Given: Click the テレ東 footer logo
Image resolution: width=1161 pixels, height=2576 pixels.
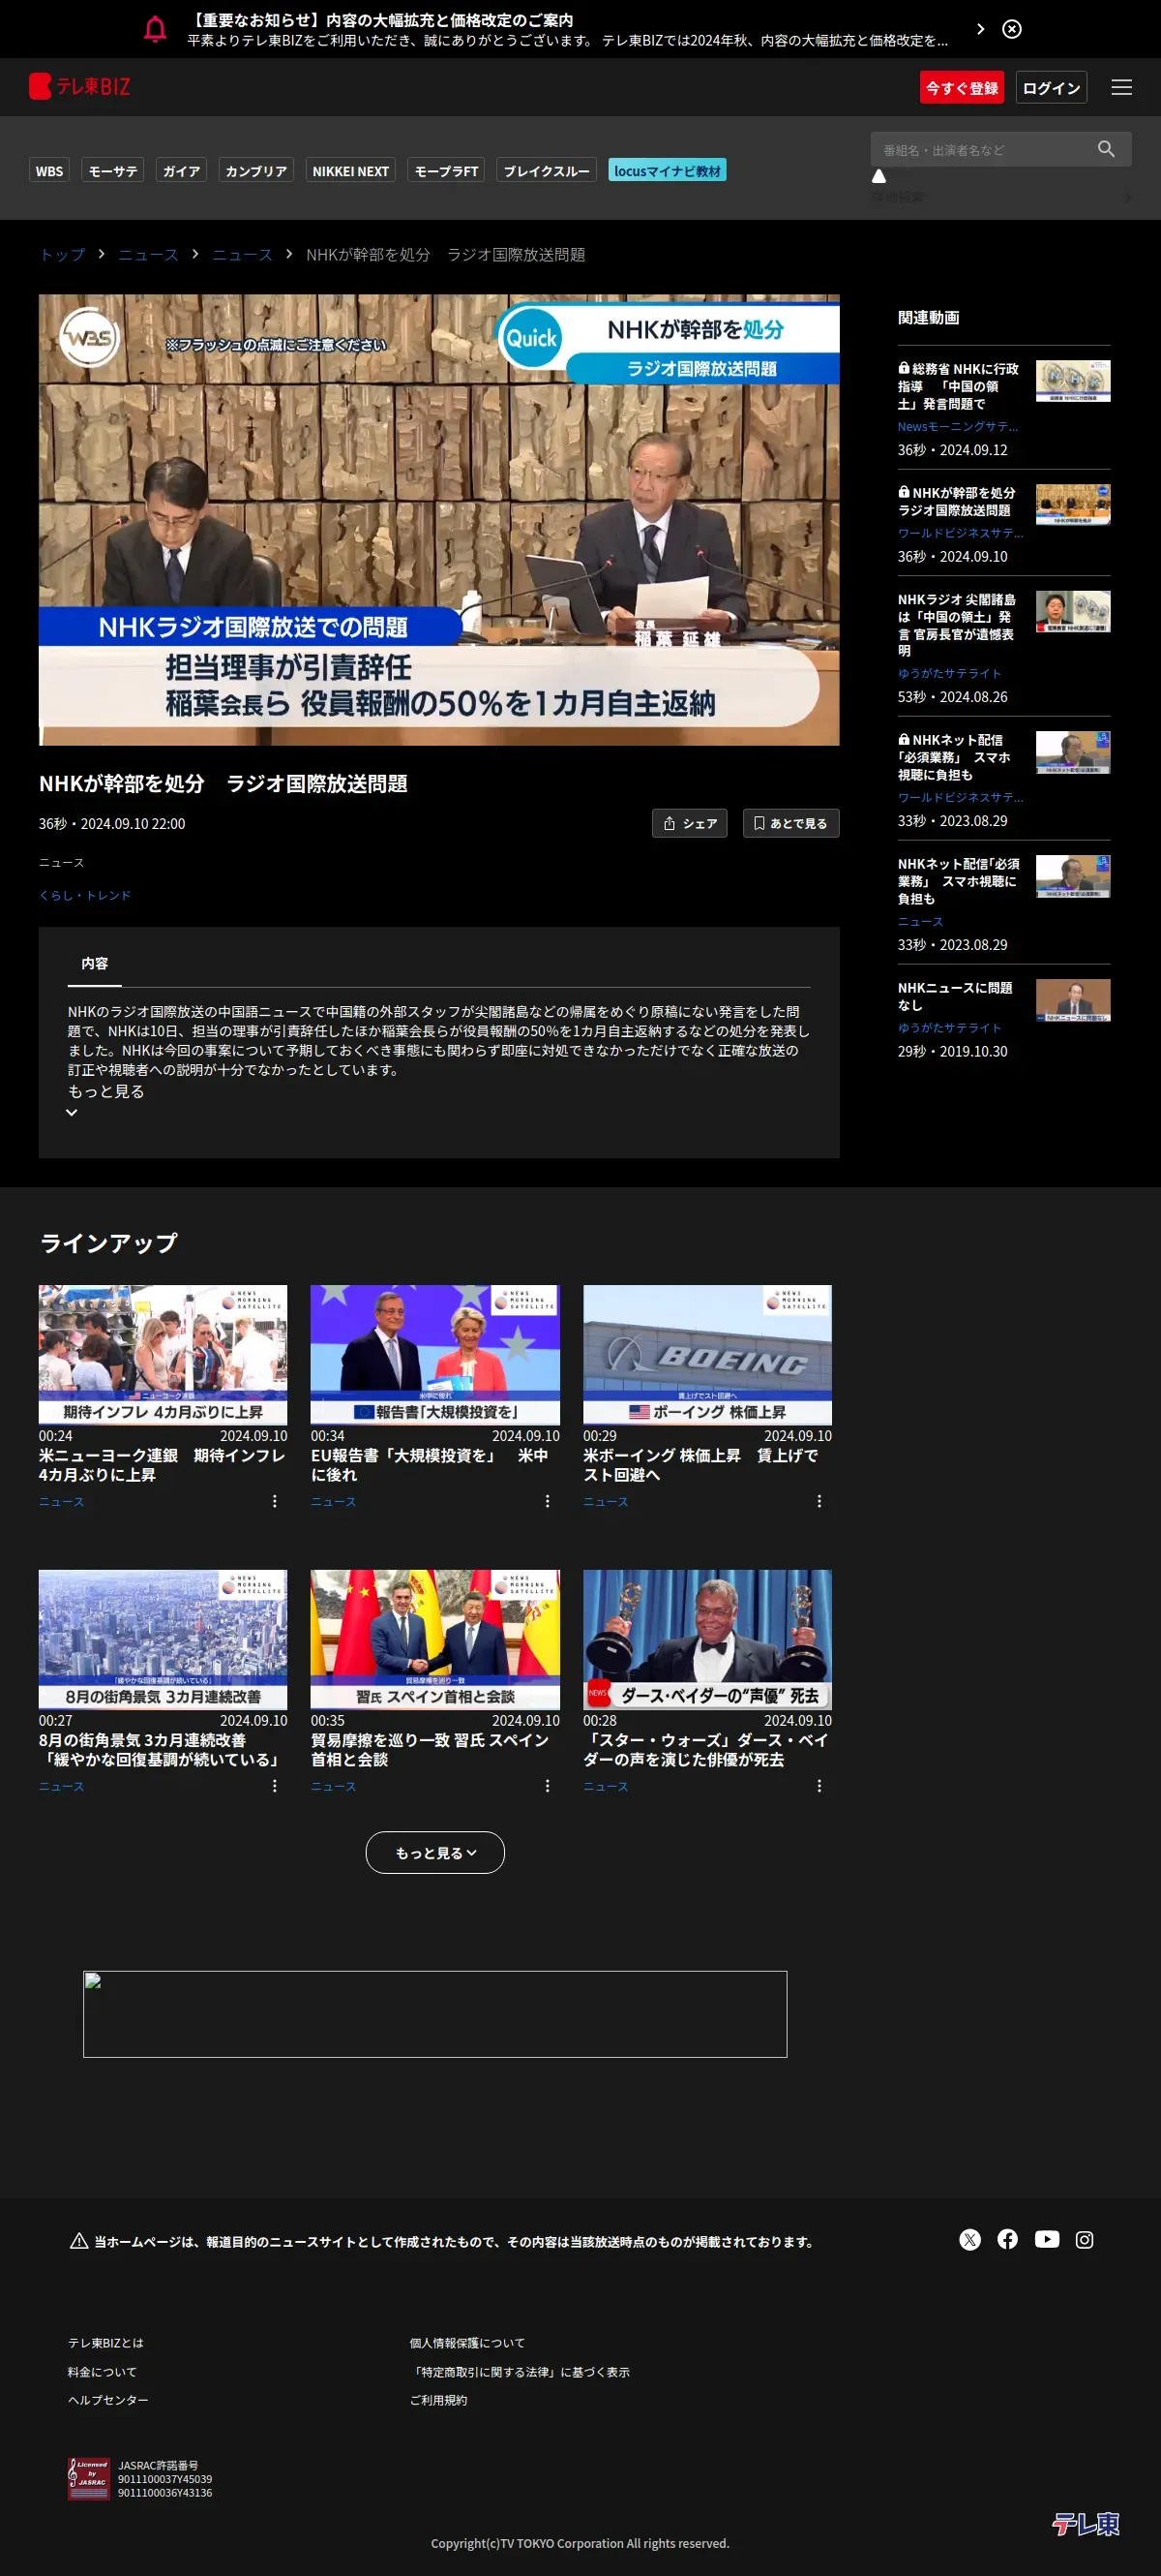Looking at the screenshot, I should [1086, 2523].
